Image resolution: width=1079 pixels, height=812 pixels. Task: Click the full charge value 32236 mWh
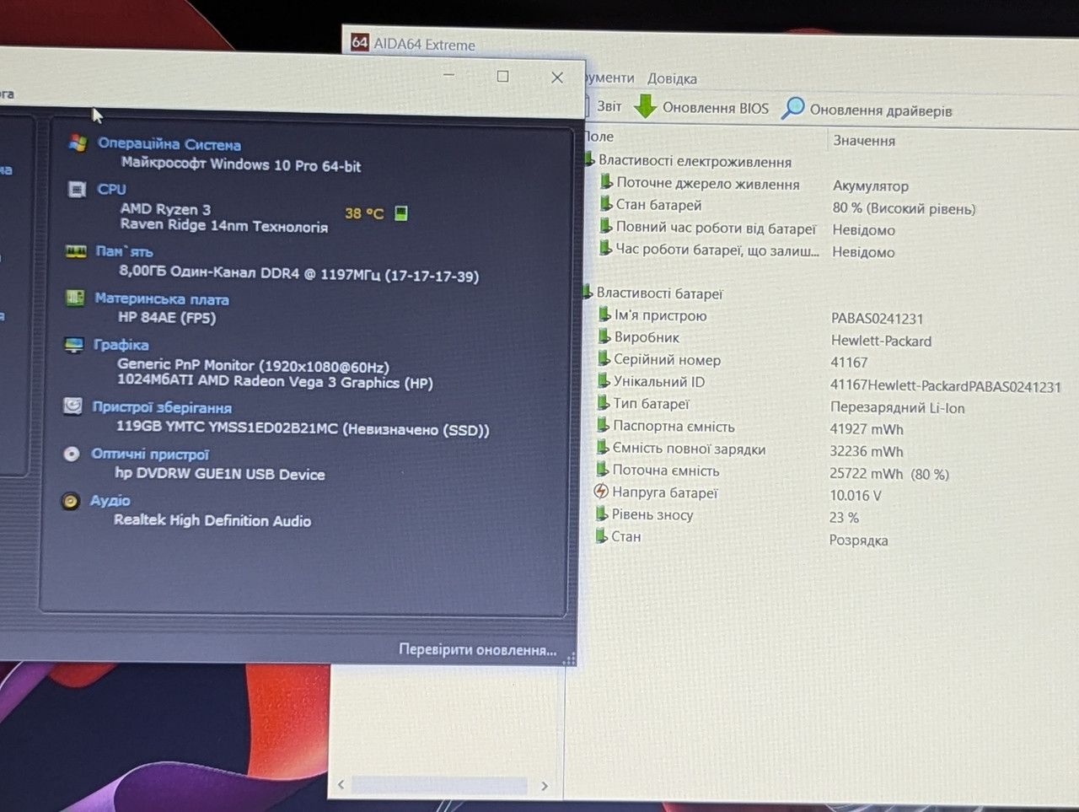coord(866,451)
